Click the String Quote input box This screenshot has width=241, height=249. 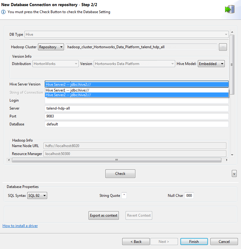coord(124,196)
